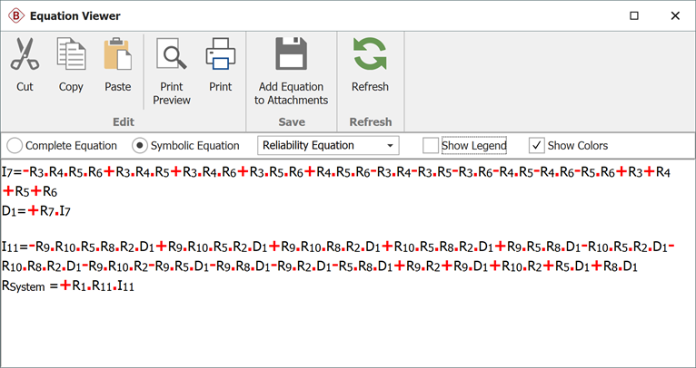The image size is (696, 368).
Task: Click the Paste clipboard icon
Action: click(x=117, y=55)
